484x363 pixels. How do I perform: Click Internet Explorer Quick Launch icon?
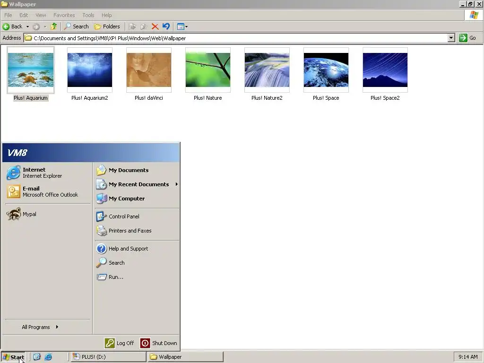(x=49, y=357)
